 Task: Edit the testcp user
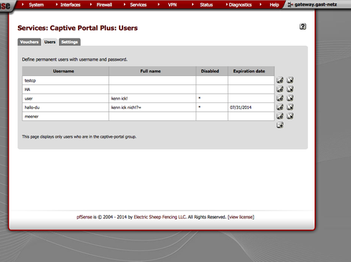pyautogui.click(x=280, y=80)
